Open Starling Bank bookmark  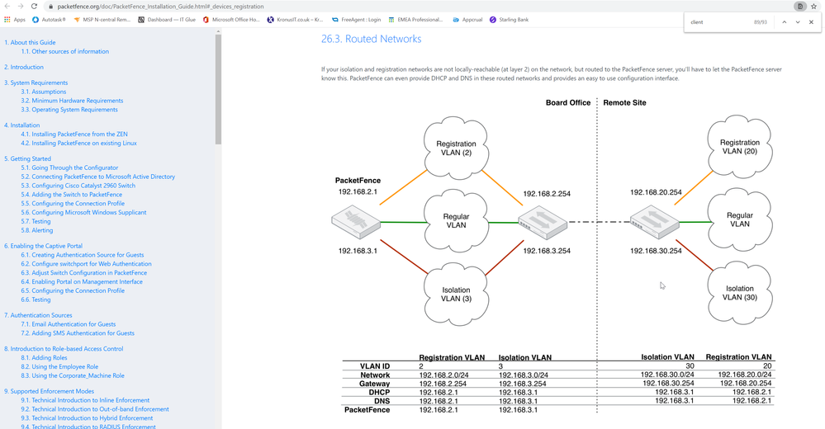coord(509,20)
